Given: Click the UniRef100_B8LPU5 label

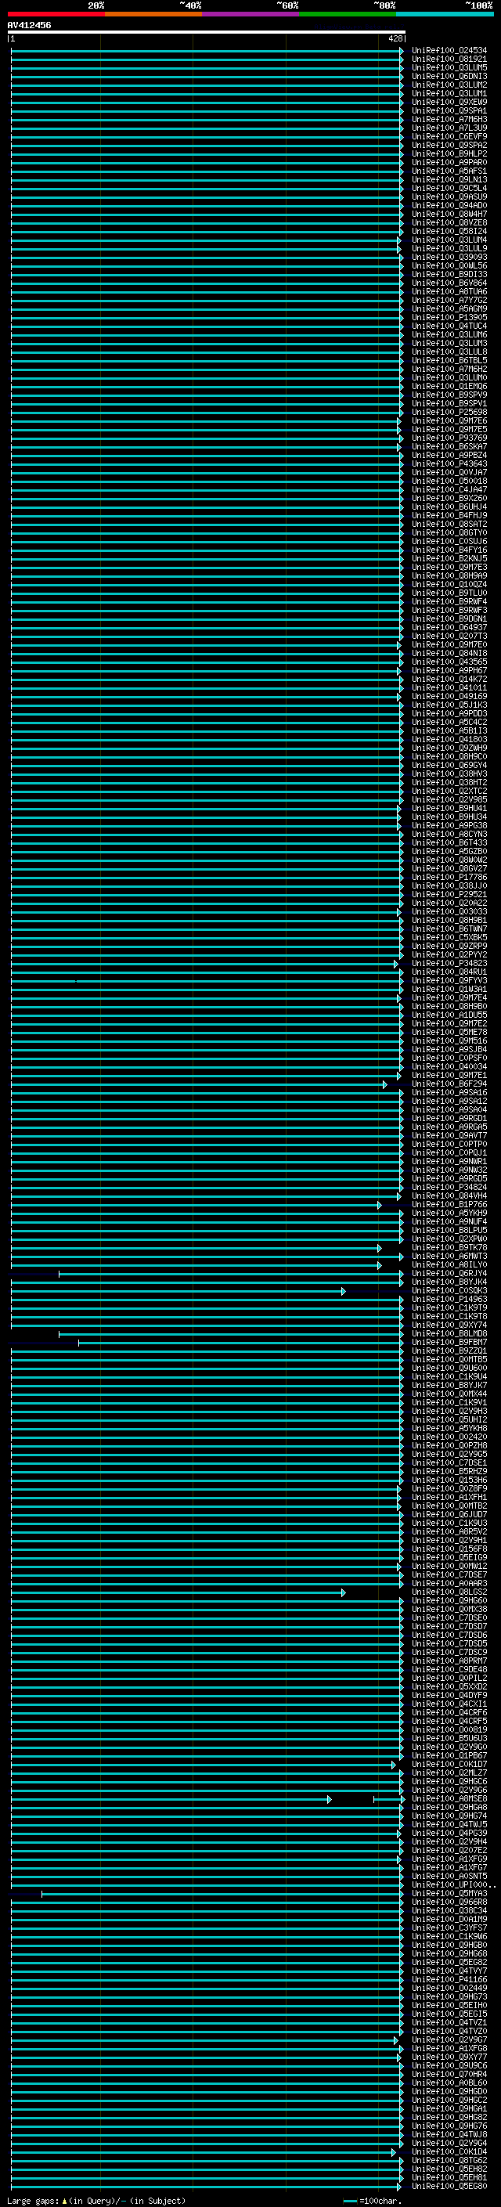Looking at the screenshot, I should (x=449, y=1232).
